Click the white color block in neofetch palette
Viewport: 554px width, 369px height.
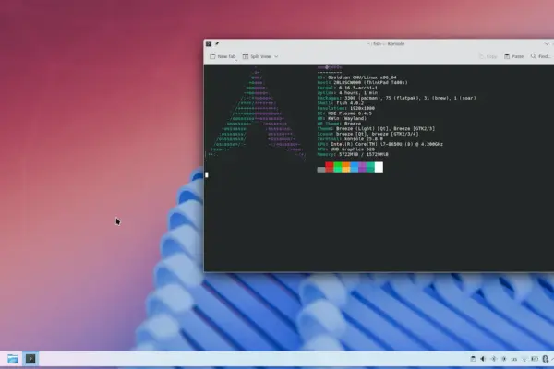click(x=379, y=167)
